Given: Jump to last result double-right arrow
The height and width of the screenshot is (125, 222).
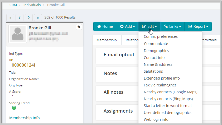Looking at the screenshot, I should point(38,18).
